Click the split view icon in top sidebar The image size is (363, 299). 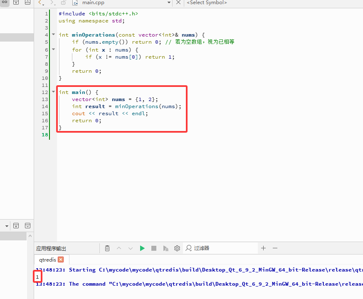pos(16,2)
